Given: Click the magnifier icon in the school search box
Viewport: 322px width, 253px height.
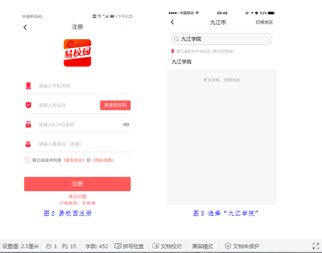Looking at the screenshot, I should tap(176, 39).
